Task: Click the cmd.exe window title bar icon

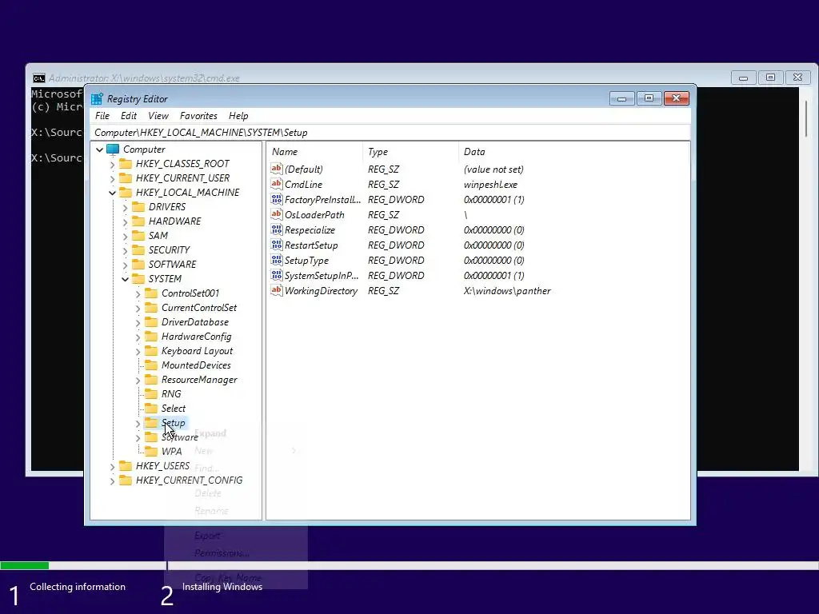Action: click(x=39, y=78)
